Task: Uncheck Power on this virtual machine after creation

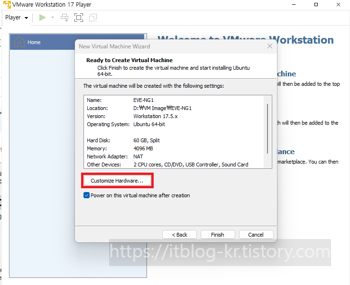Action: pos(86,195)
